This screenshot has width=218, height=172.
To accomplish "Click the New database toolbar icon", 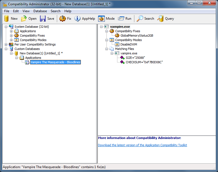I will click(6, 19).
